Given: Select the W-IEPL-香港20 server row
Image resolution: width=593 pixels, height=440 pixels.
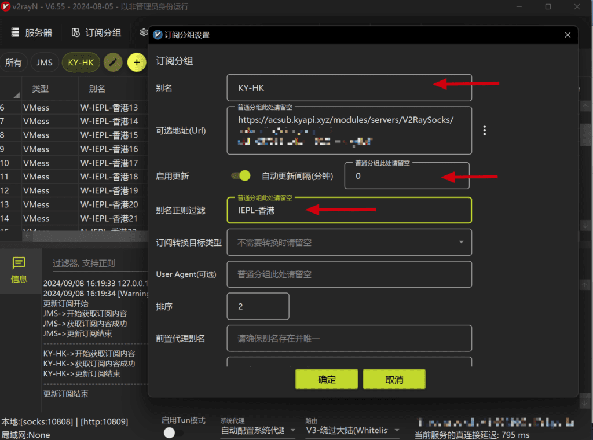Looking at the screenshot, I should pyautogui.click(x=74, y=204).
